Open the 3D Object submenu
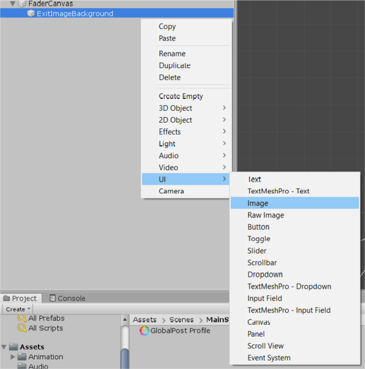The height and width of the screenshot is (369, 365). point(186,108)
